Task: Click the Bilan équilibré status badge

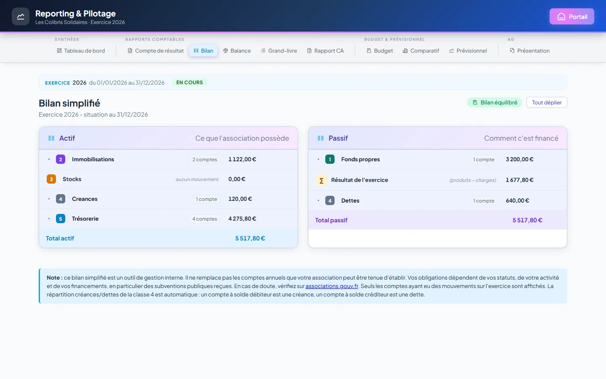Action: pyautogui.click(x=494, y=103)
